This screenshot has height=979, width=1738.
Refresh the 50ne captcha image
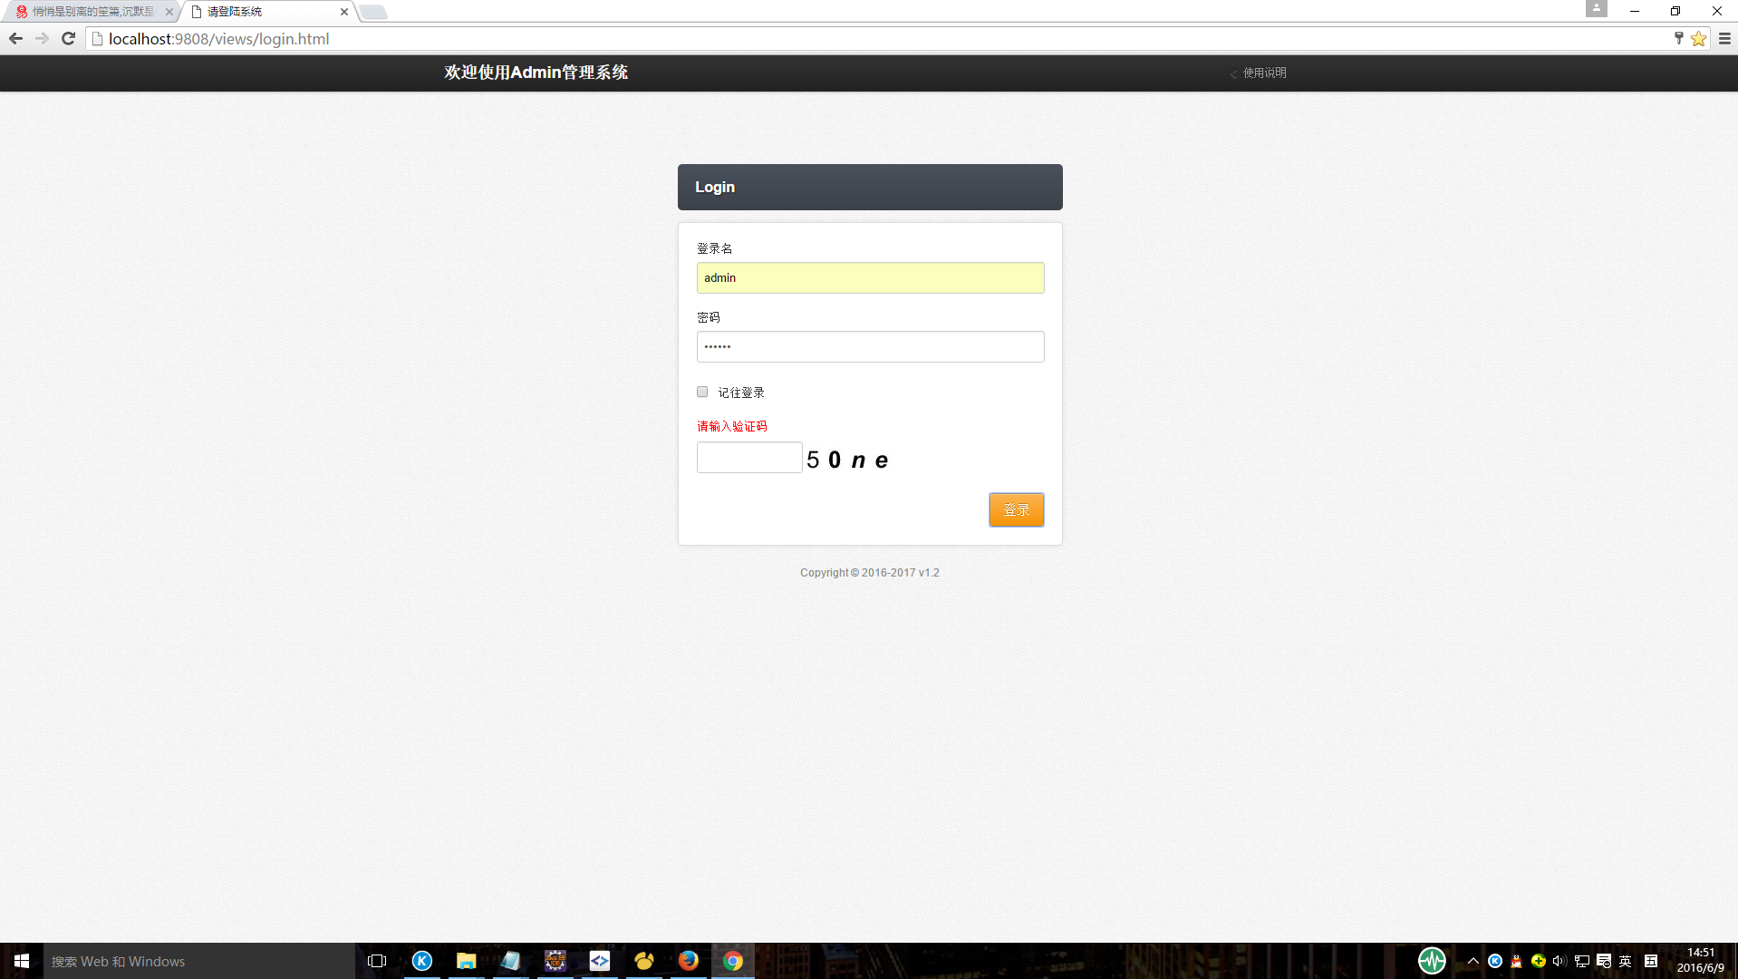848,460
